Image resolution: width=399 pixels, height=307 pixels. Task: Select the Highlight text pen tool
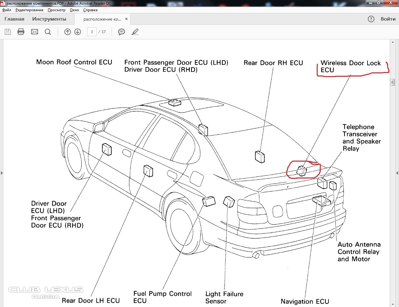tap(135, 32)
